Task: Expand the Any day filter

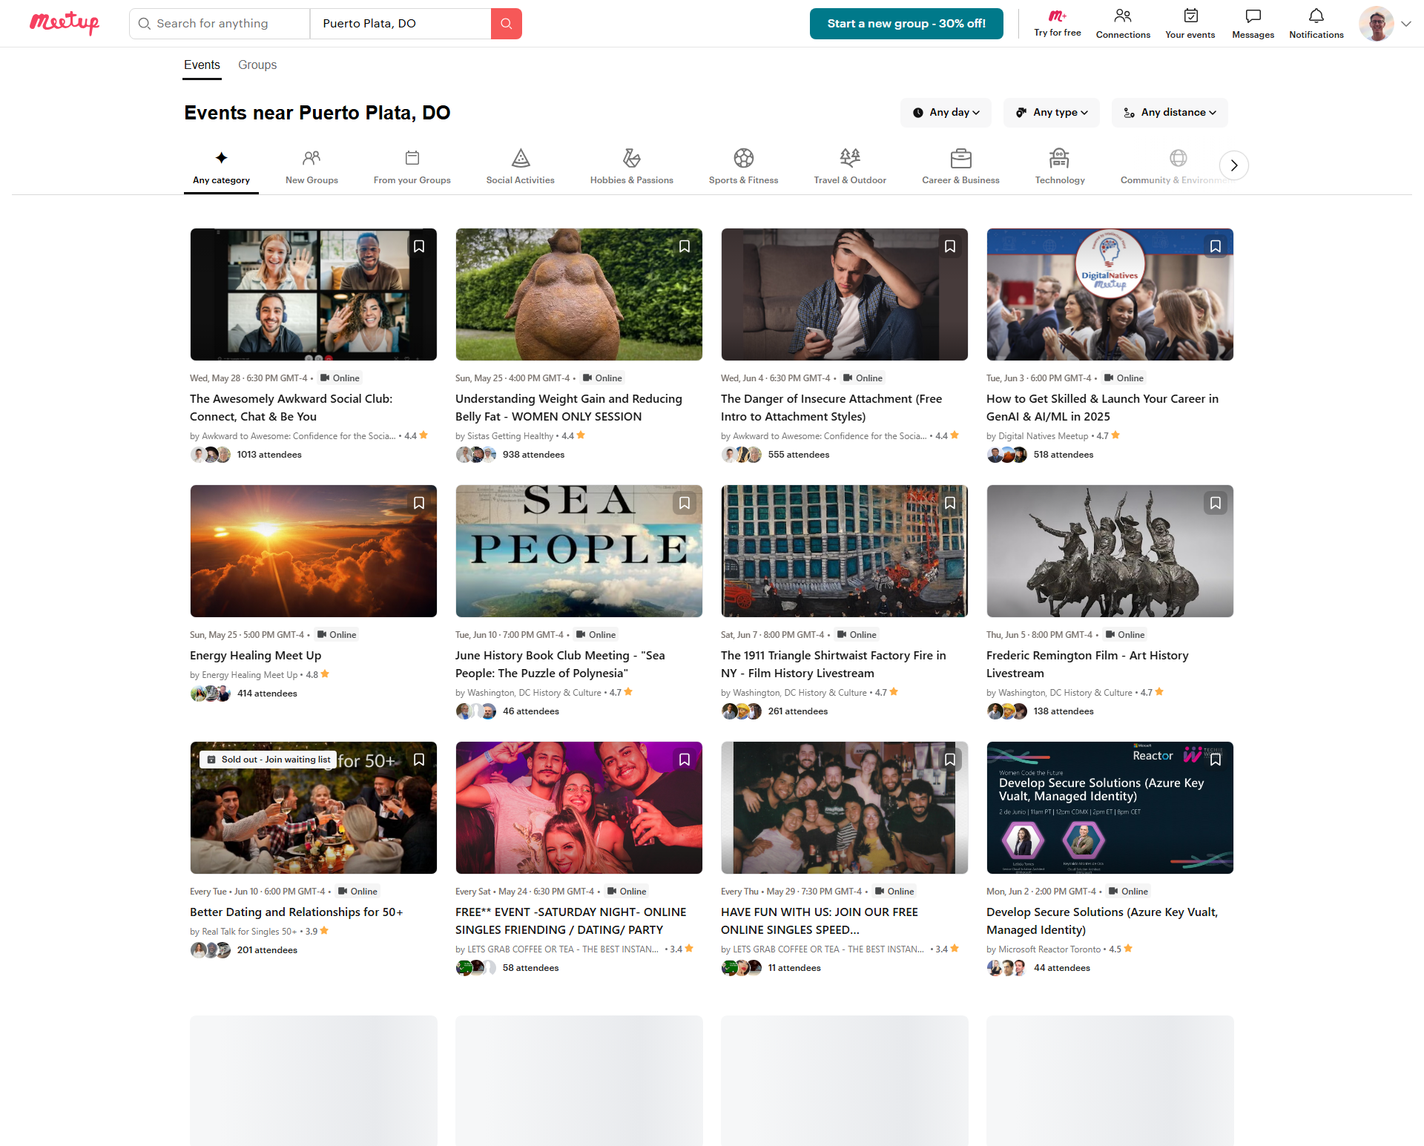Action: click(946, 113)
